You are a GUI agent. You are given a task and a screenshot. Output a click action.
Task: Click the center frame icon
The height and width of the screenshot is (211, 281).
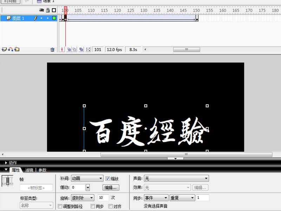(62, 50)
